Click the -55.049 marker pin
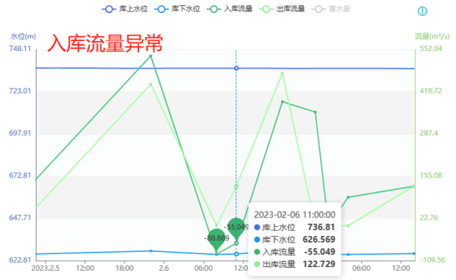 236,229
